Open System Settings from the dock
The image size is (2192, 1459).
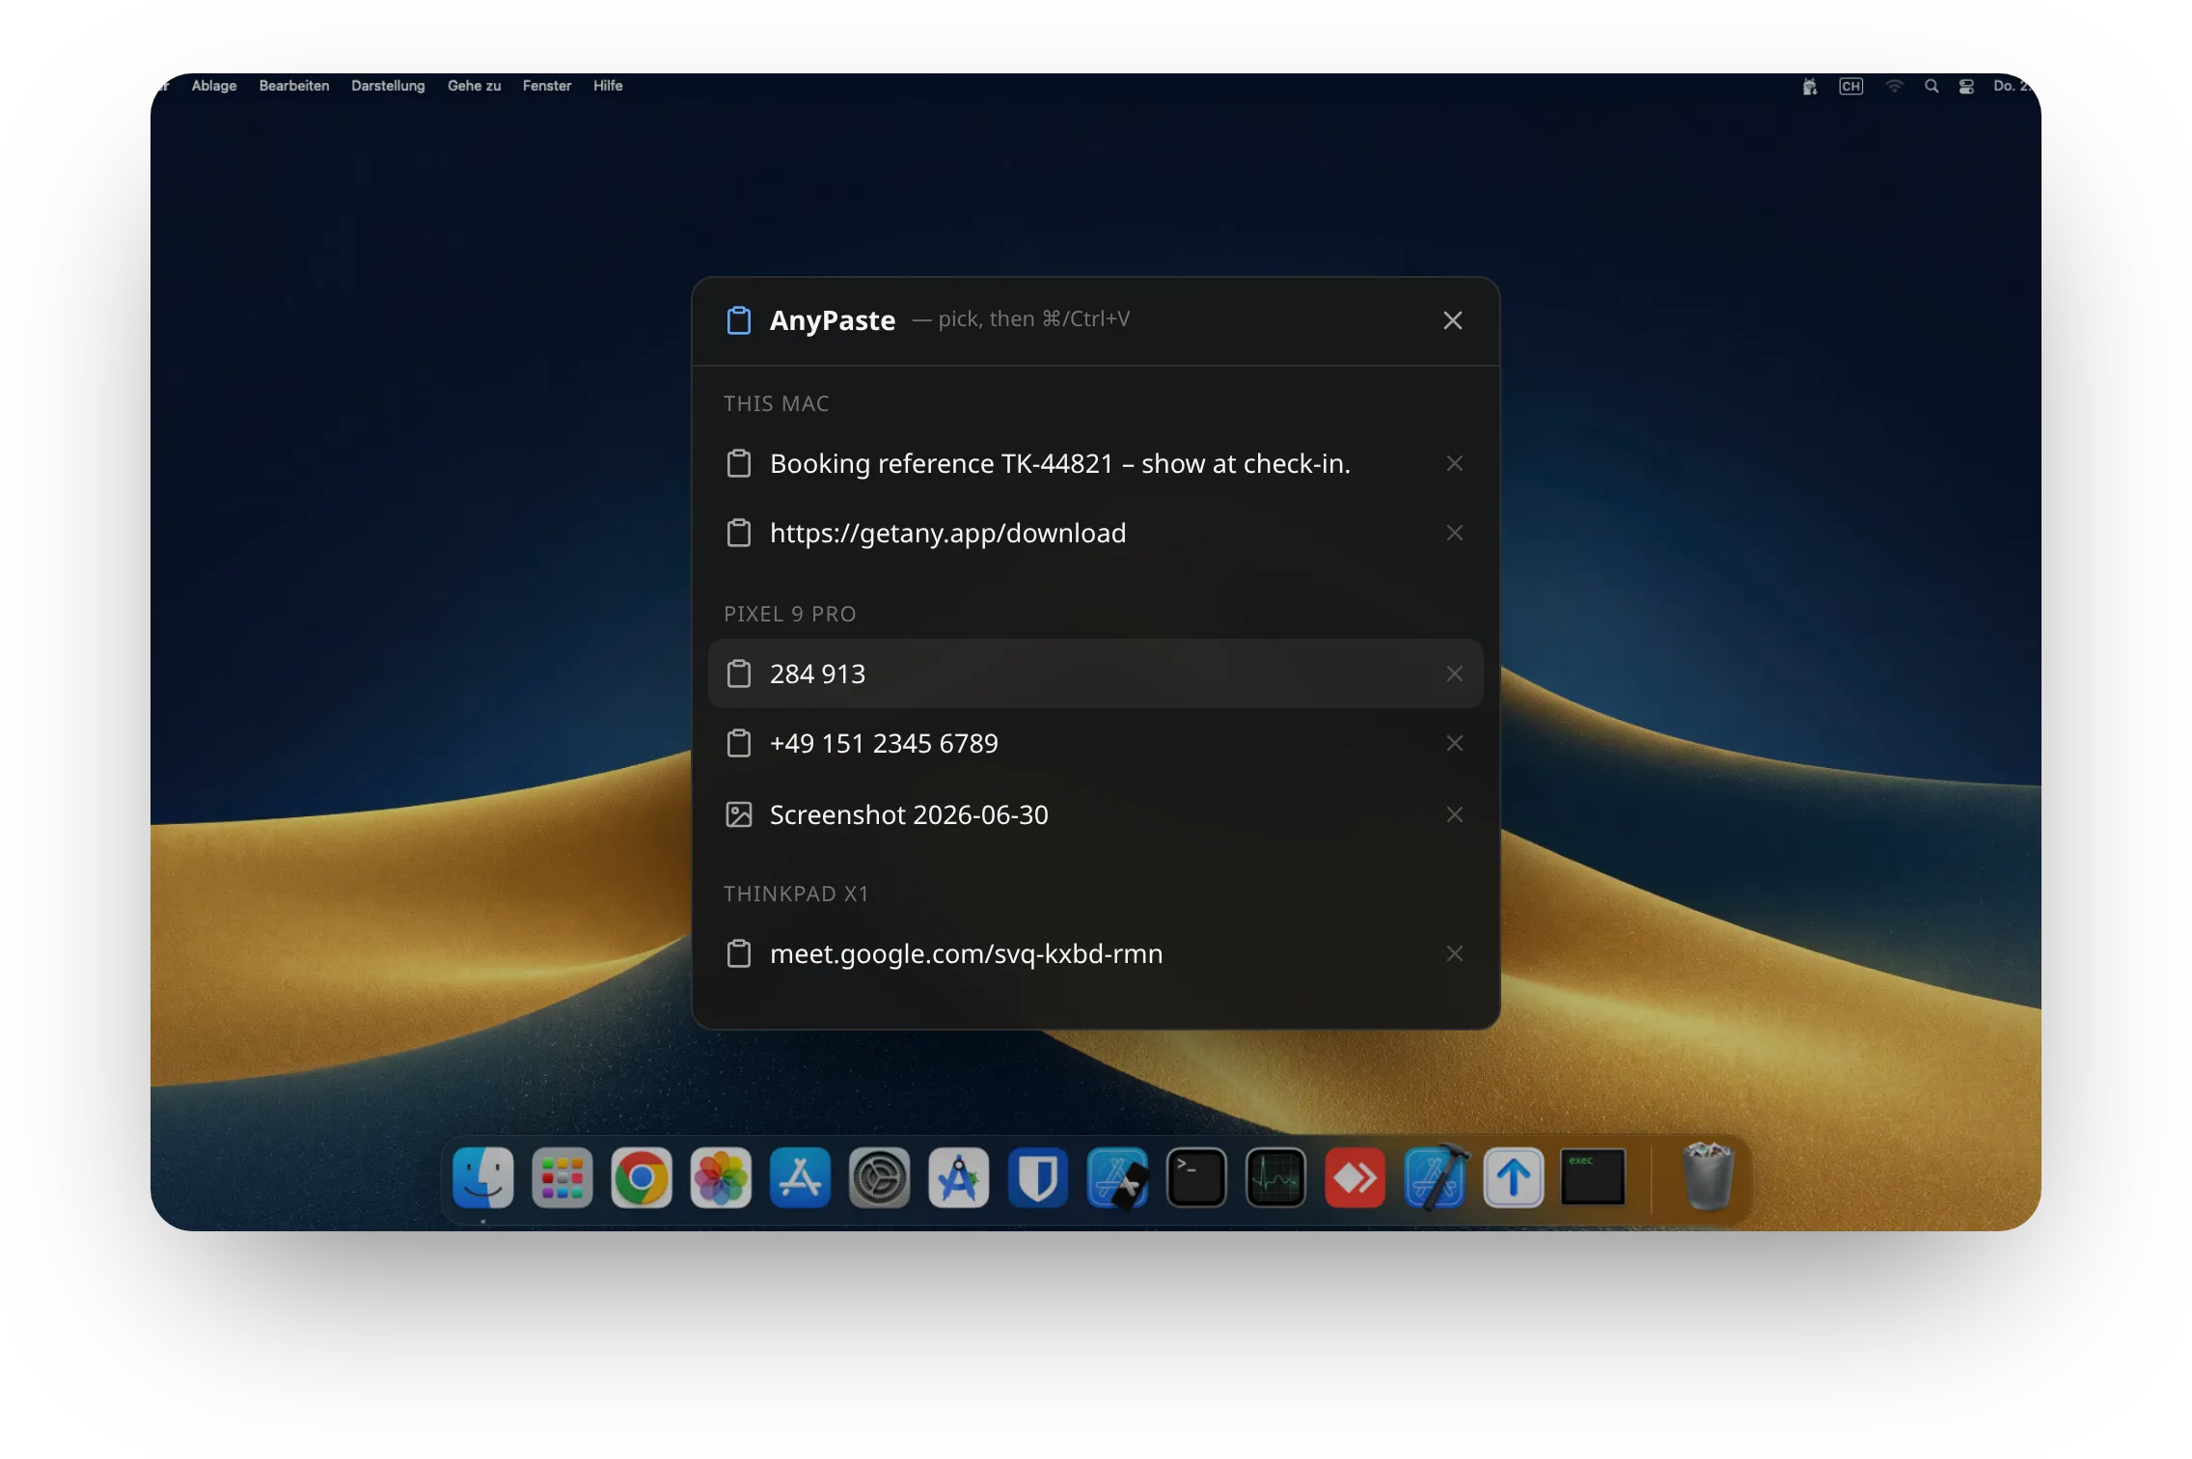tap(879, 1177)
